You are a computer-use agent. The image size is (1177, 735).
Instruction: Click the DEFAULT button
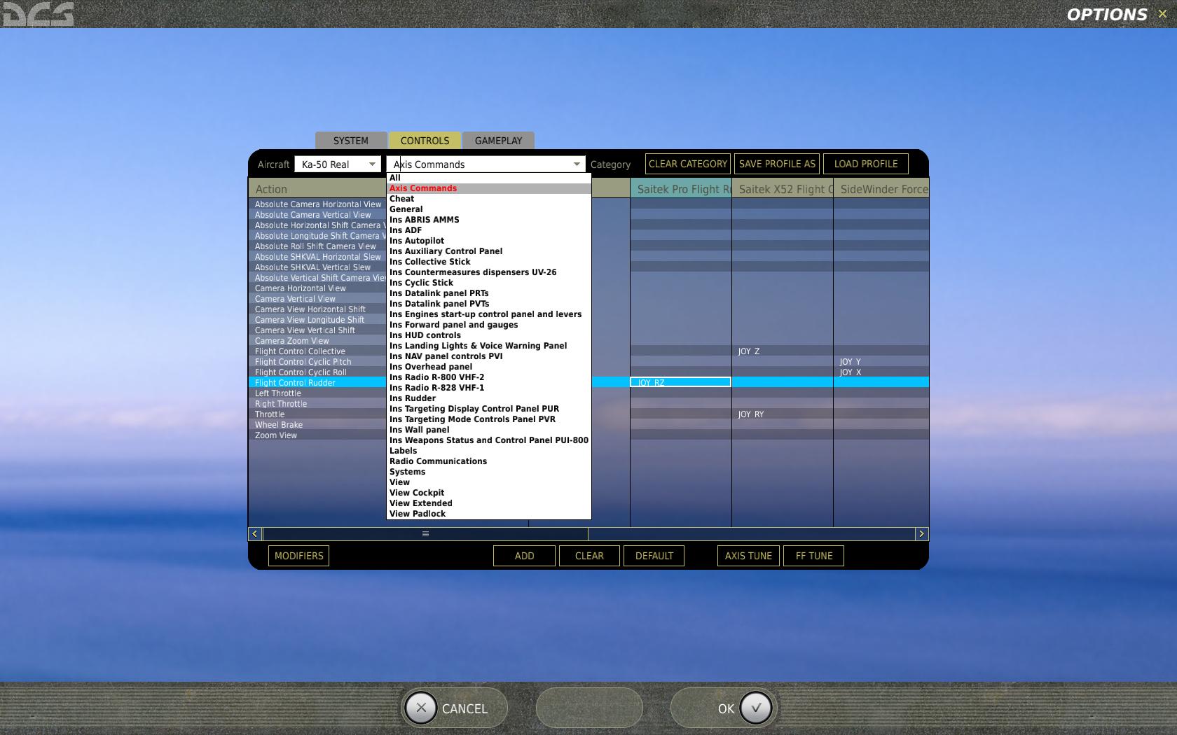(x=654, y=556)
